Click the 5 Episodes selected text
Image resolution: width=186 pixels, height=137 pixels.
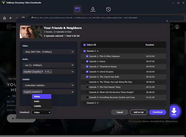point(54,36)
